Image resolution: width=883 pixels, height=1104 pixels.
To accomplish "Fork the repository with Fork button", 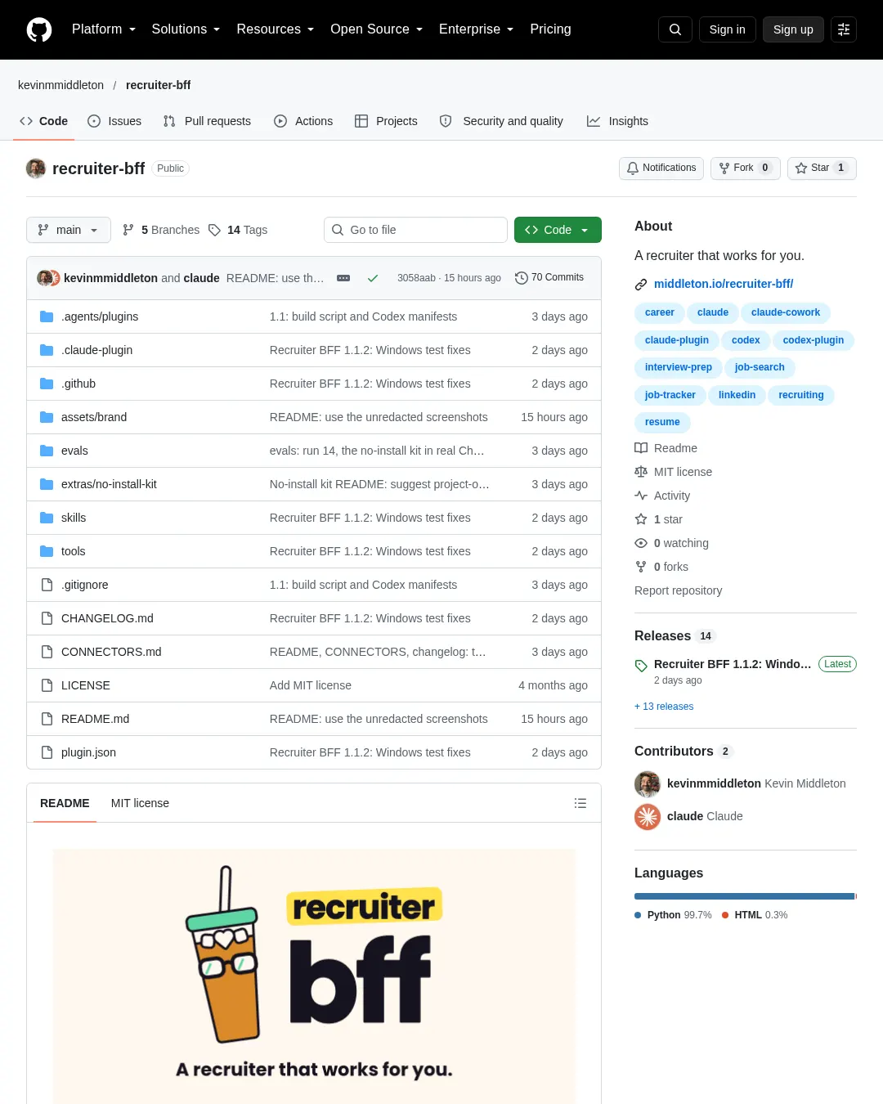I will click(x=746, y=168).
